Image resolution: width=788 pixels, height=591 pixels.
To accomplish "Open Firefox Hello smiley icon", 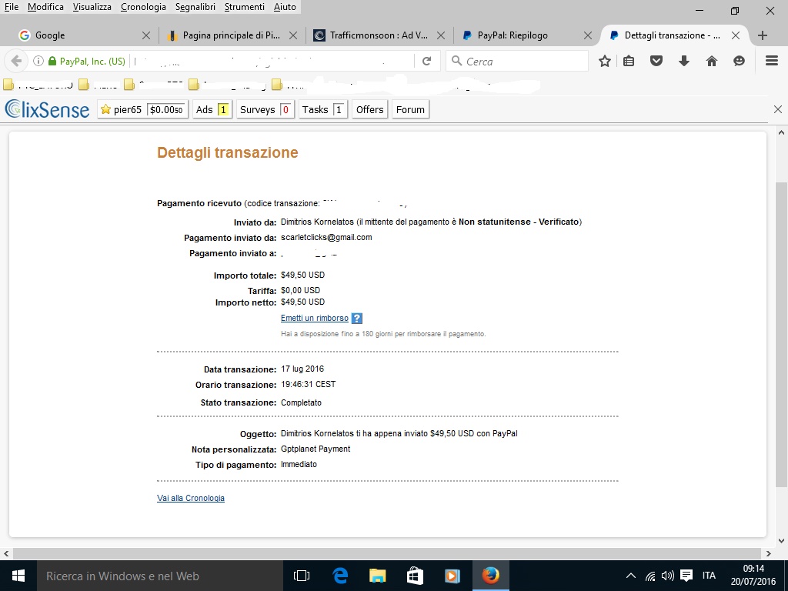I will coord(739,61).
